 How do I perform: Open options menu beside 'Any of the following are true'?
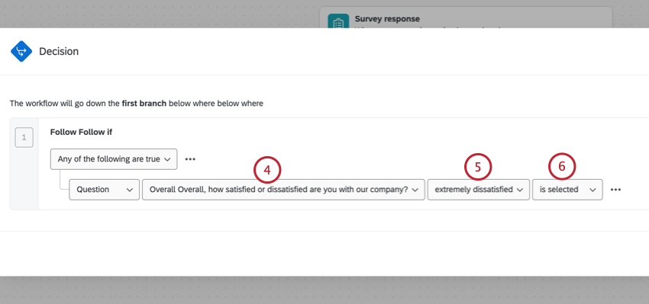tap(190, 159)
